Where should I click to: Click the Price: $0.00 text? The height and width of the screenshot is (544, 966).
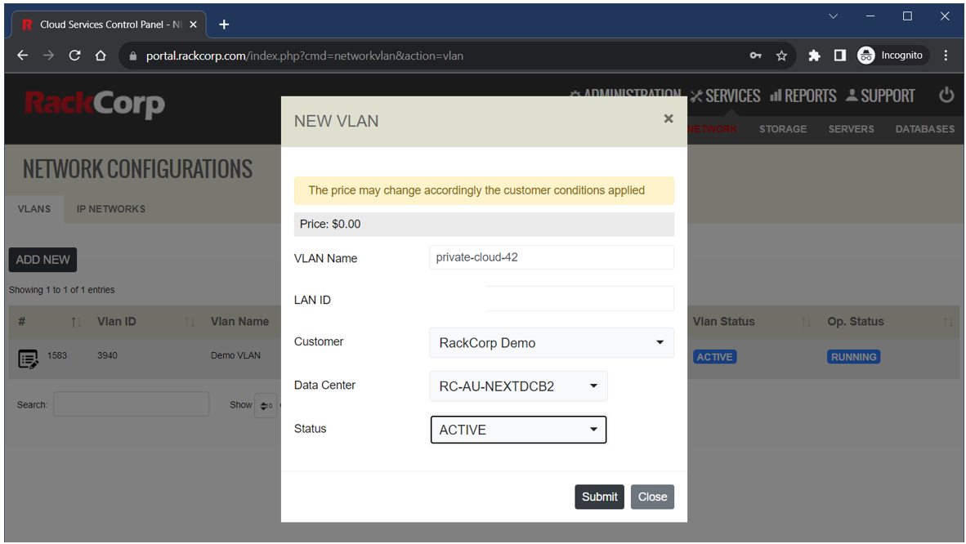[x=330, y=225]
